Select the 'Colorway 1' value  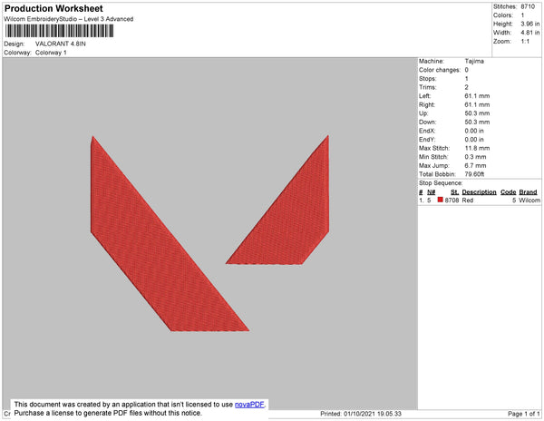point(51,53)
